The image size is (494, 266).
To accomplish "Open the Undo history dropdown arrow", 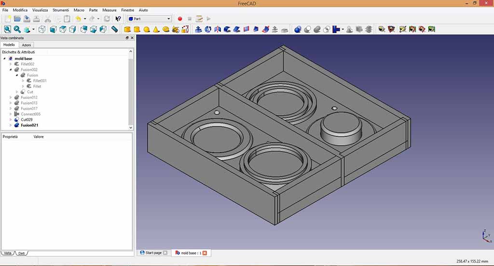I will pyautogui.click(x=85, y=19).
